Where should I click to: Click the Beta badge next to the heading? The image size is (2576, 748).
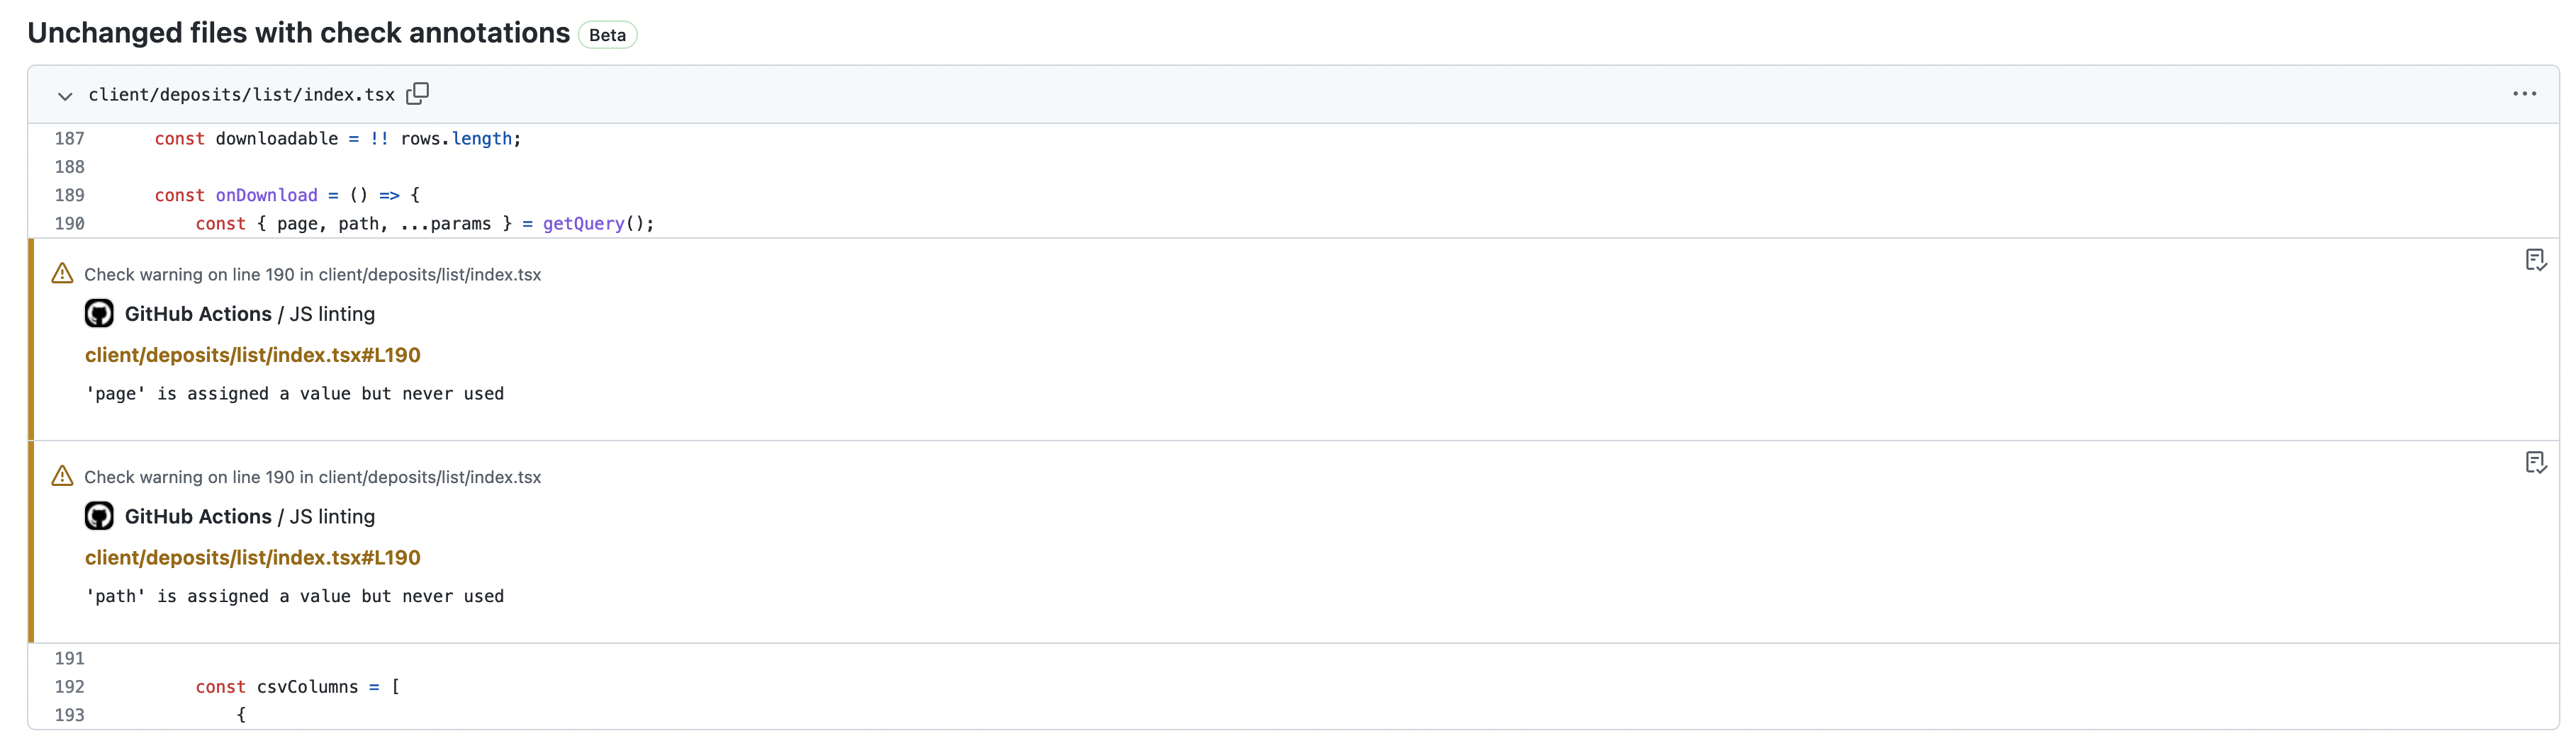607,35
